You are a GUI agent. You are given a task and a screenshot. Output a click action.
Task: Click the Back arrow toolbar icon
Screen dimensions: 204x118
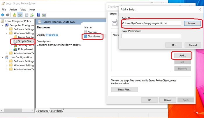click(3, 15)
